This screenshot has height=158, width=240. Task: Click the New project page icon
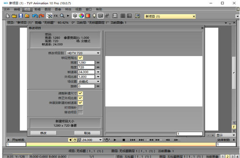(8, 16)
